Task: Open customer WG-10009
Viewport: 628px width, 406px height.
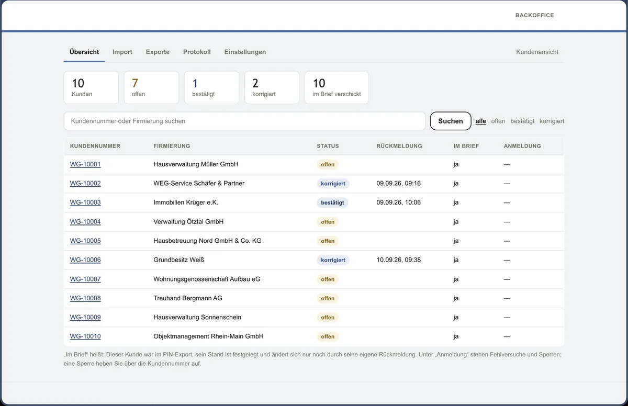Action: (85, 317)
